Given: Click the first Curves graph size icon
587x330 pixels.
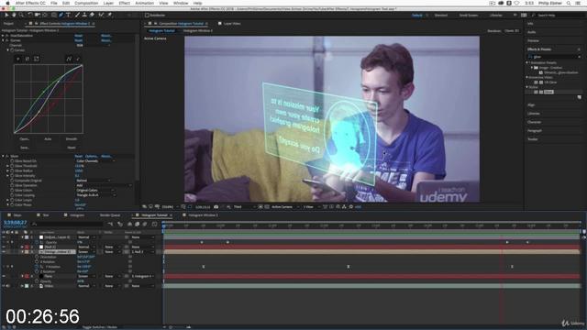Looking at the screenshot, I should pyautogui.click(x=18, y=59).
